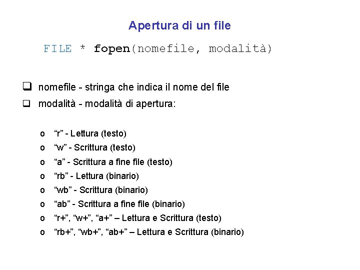The image size is (360, 270).
Task: Click the 'modalità)' parameter in the code line
Action: click(x=240, y=49)
